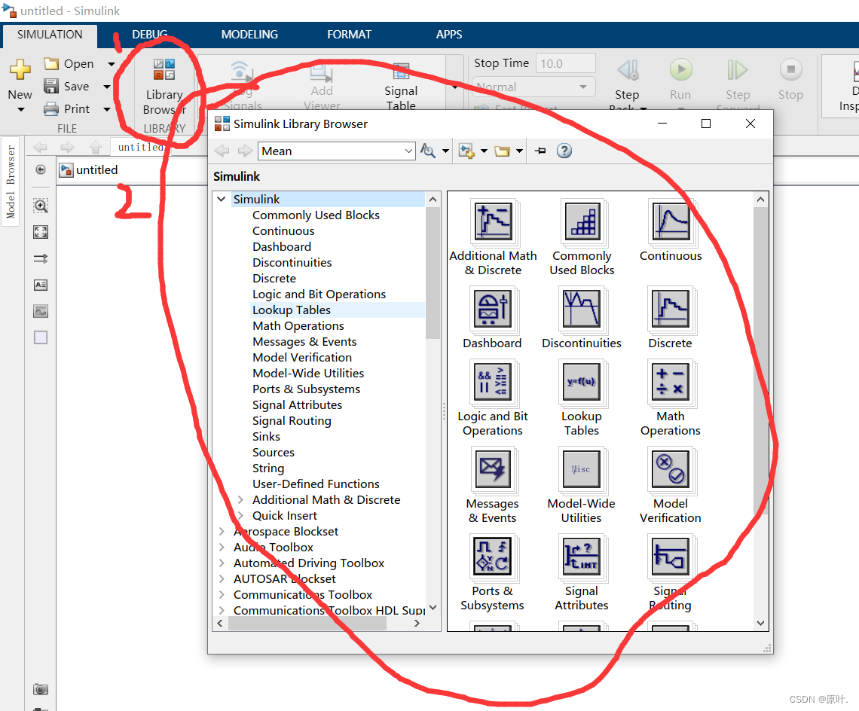Select Sinks in the library tree
The height and width of the screenshot is (711, 859).
click(x=266, y=437)
